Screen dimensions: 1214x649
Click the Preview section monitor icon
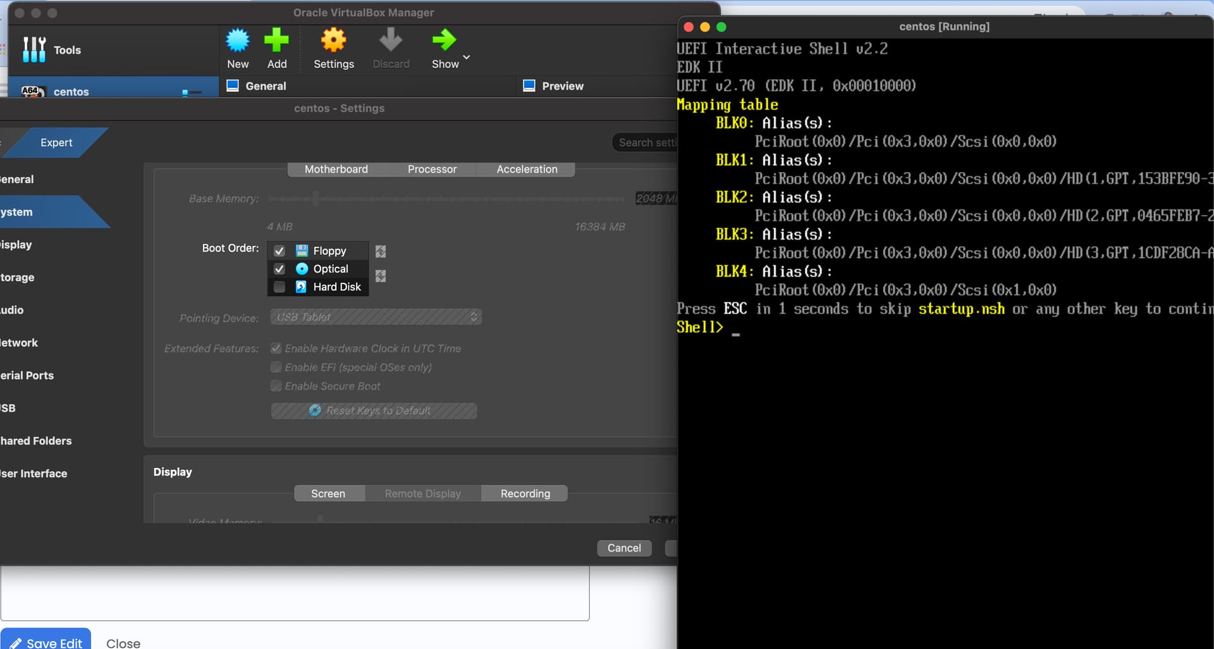click(x=529, y=85)
